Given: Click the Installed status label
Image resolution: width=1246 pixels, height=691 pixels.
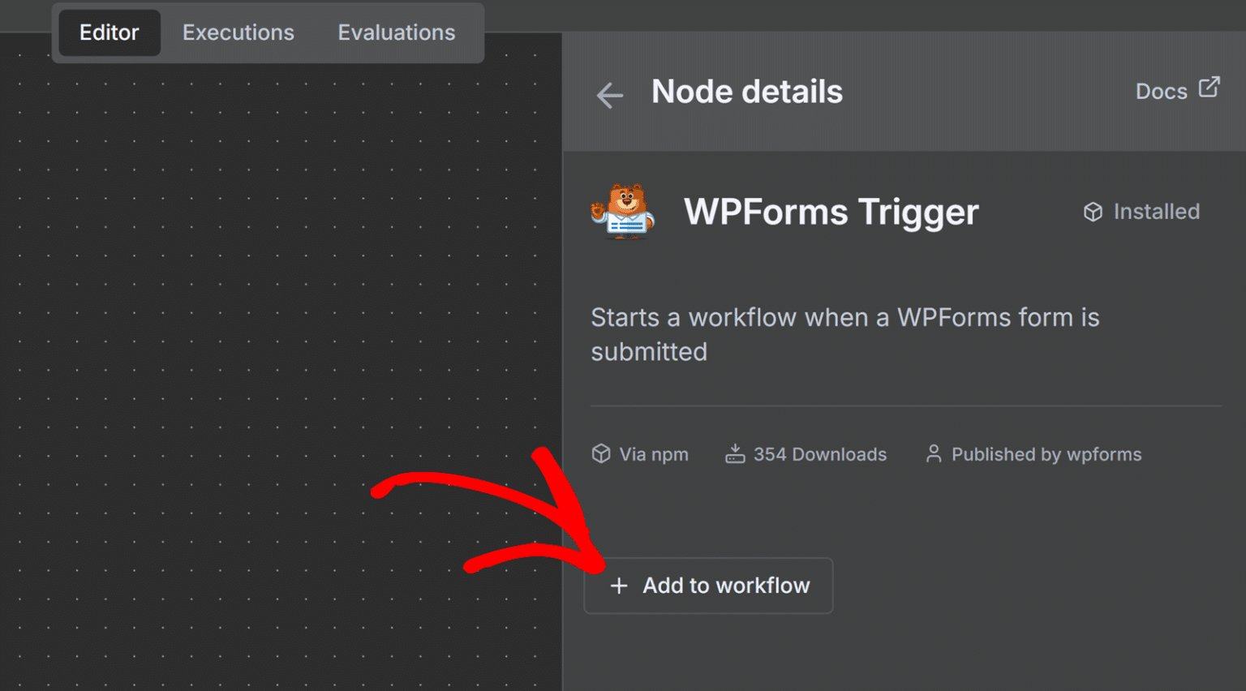Looking at the screenshot, I should (1156, 212).
